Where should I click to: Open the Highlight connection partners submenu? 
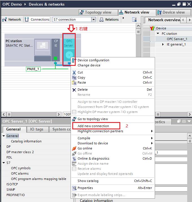(x=113, y=131)
